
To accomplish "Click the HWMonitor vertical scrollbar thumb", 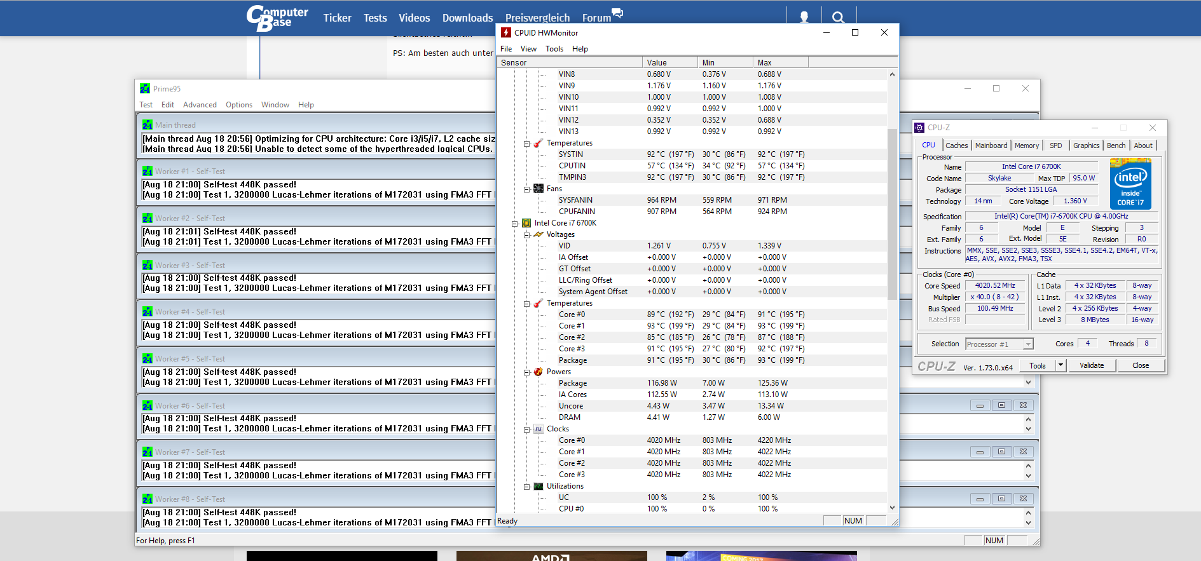I will [x=892, y=214].
